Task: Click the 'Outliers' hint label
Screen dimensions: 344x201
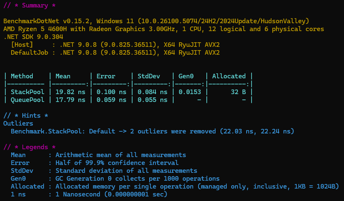Action: click(x=18, y=124)
